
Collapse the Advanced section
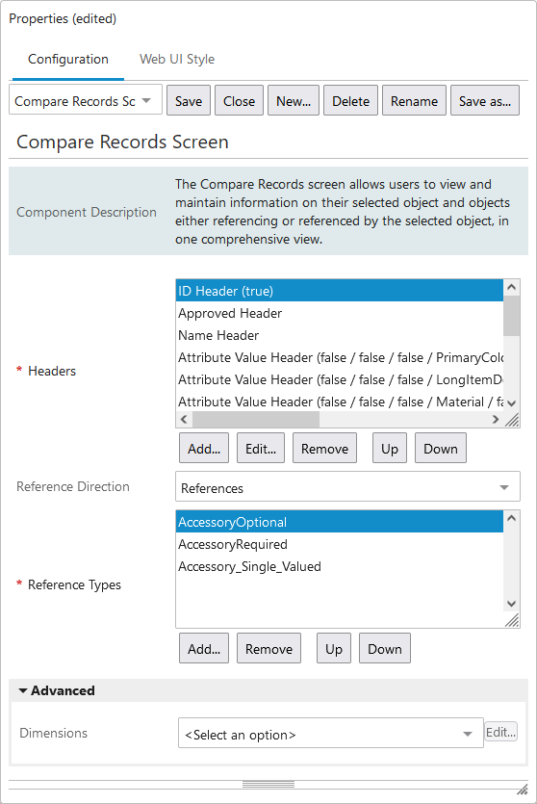click(57, 690)
